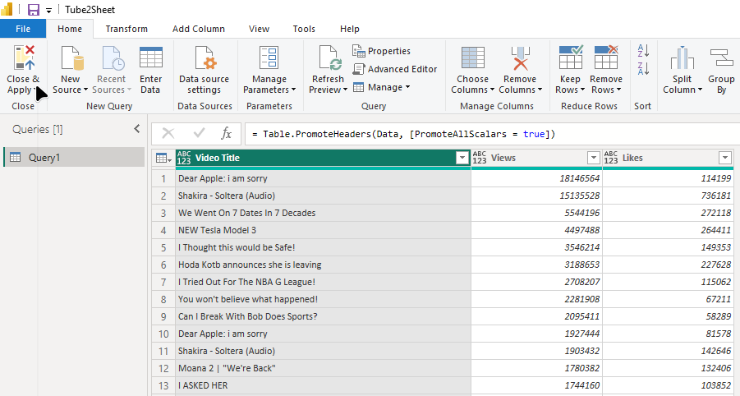The height and width of the screenshot is (396, 740).
Task: Click the Group By icon
Action: pos(721,58)
